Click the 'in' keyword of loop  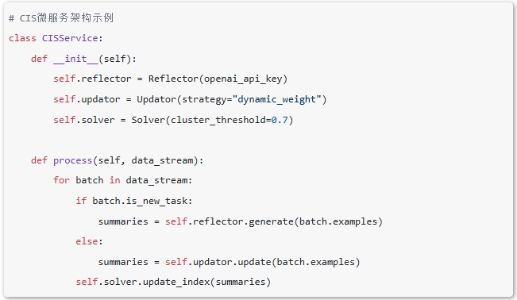(x=114, y=180)
